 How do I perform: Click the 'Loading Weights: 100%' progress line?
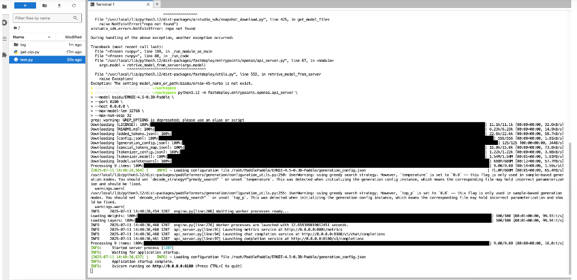[327, 216]
